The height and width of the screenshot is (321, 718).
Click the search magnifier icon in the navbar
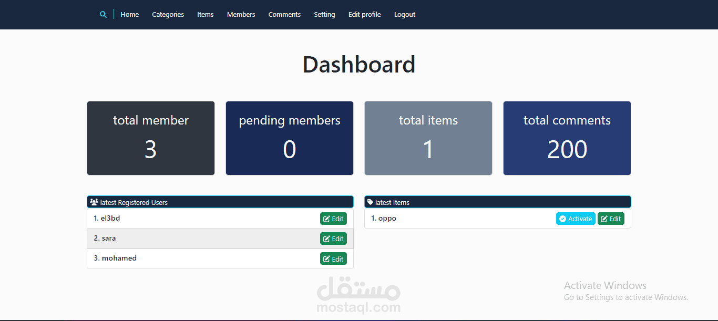103,14
